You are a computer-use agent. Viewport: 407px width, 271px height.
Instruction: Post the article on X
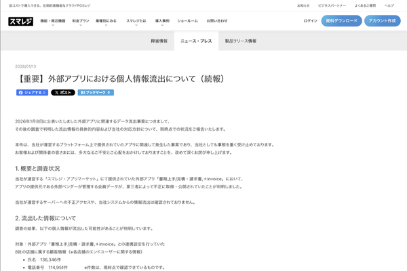point(63,93)
